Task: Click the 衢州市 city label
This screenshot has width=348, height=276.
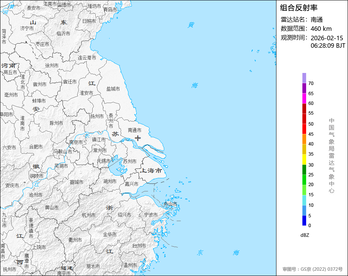Action: [x=75, y=240]
